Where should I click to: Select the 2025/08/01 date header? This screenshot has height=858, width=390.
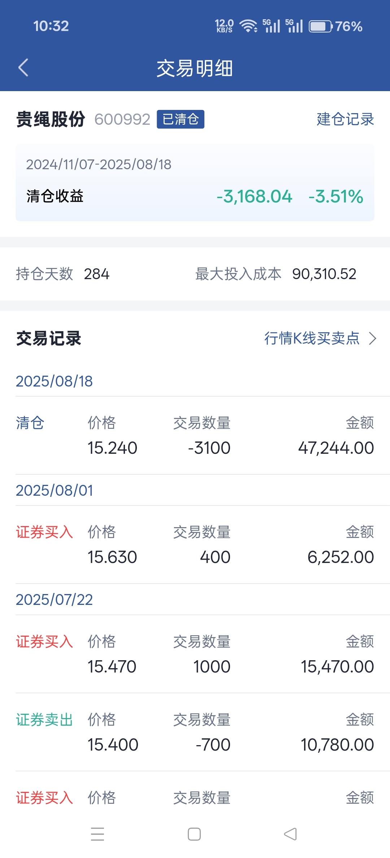(x=54, y=491)
